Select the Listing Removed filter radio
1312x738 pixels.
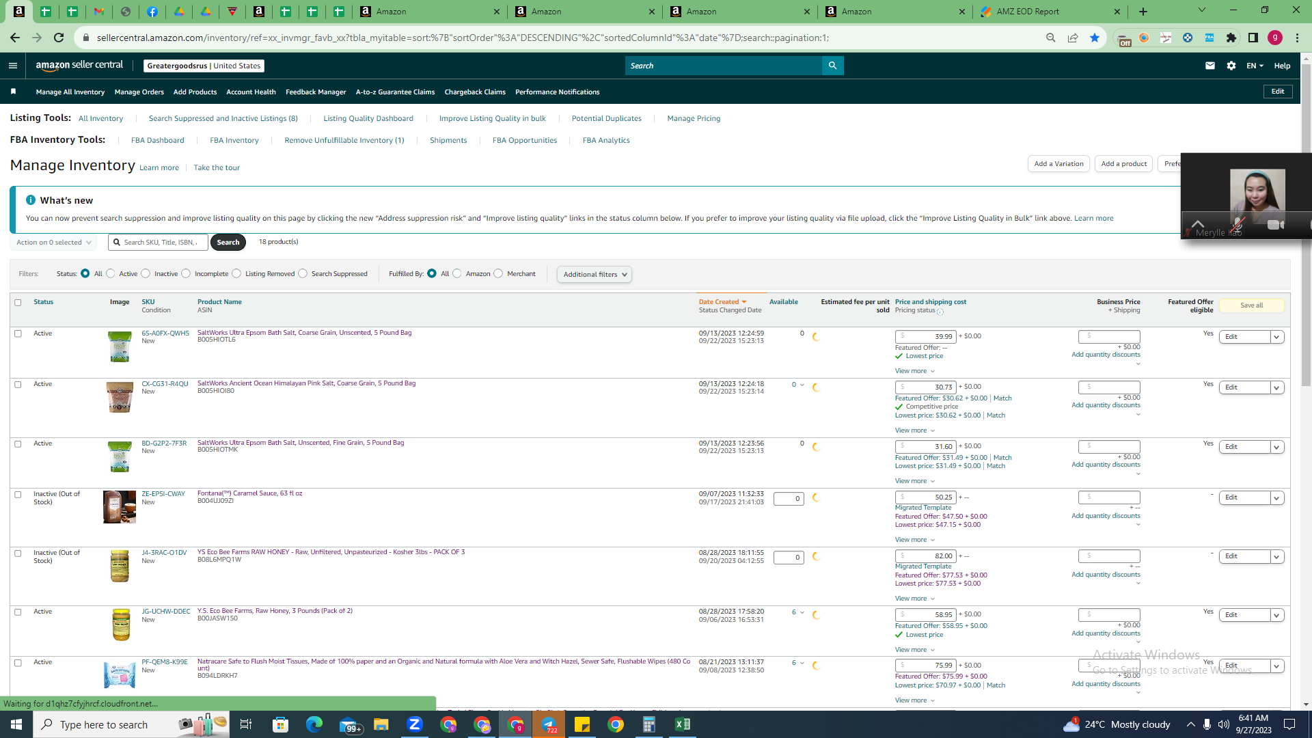pyautogui.click(x=236, y=273)
